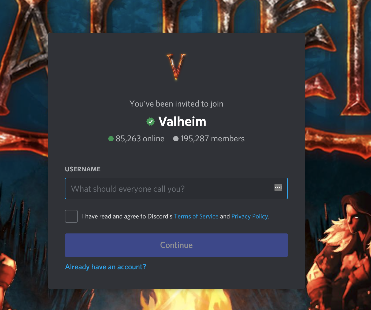The width and height of the screenshot is (371, 310).
Task: Tick the Terms of Service agreement checkbox
Action: tap(71, 216)
